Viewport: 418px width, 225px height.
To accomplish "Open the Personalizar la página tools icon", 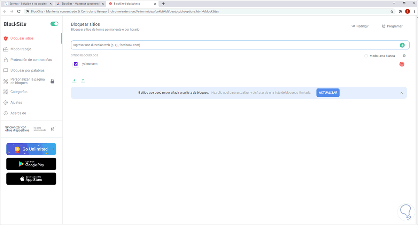I will pos(6,82).
